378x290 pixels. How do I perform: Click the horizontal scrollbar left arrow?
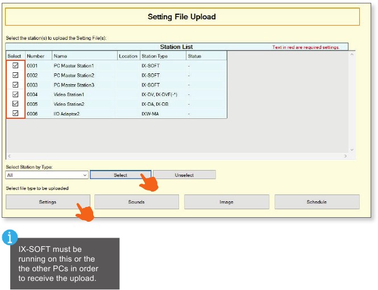[9, 156]
